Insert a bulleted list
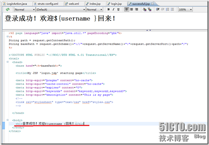 tap(172, 9)
